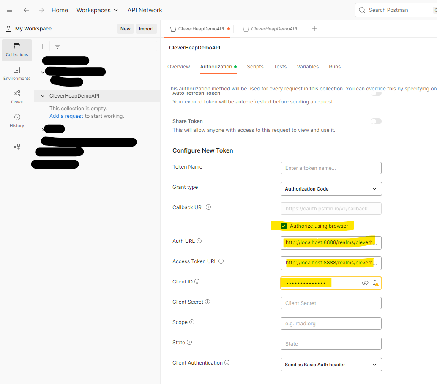Uncheck Authorize using browser
Screen dimensions: 437x384
click(x=283, y=226)
